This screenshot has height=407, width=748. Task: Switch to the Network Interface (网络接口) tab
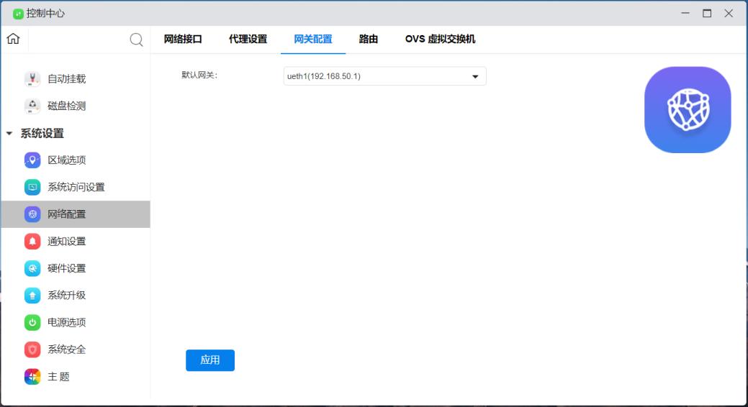point(183,40)
